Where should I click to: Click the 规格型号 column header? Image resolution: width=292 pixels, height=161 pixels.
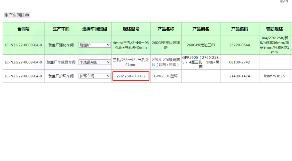click(x=131, y=29)
